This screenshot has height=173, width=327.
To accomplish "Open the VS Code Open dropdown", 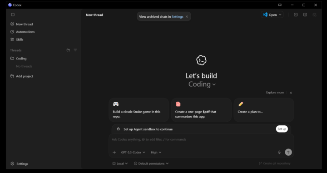I will 272,15.
